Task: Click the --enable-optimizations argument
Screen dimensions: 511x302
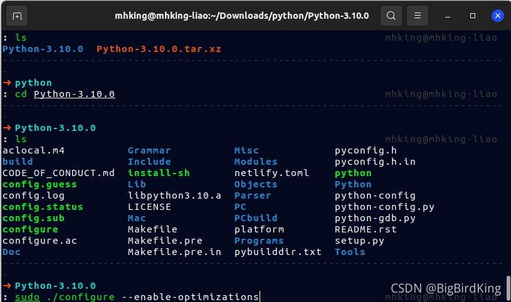Action: pyautogui.click(x=190, y=297)
